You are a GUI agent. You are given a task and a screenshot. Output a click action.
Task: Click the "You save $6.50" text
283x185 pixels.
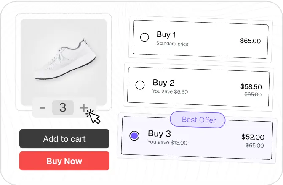point(170,91)
